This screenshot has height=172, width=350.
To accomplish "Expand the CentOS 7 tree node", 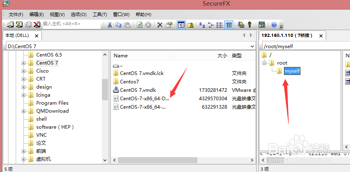I will pyautogui.click(x=23, y=63).
